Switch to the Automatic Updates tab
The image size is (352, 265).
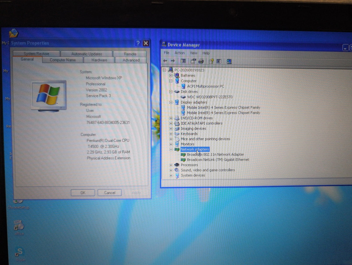click(87, 54)
